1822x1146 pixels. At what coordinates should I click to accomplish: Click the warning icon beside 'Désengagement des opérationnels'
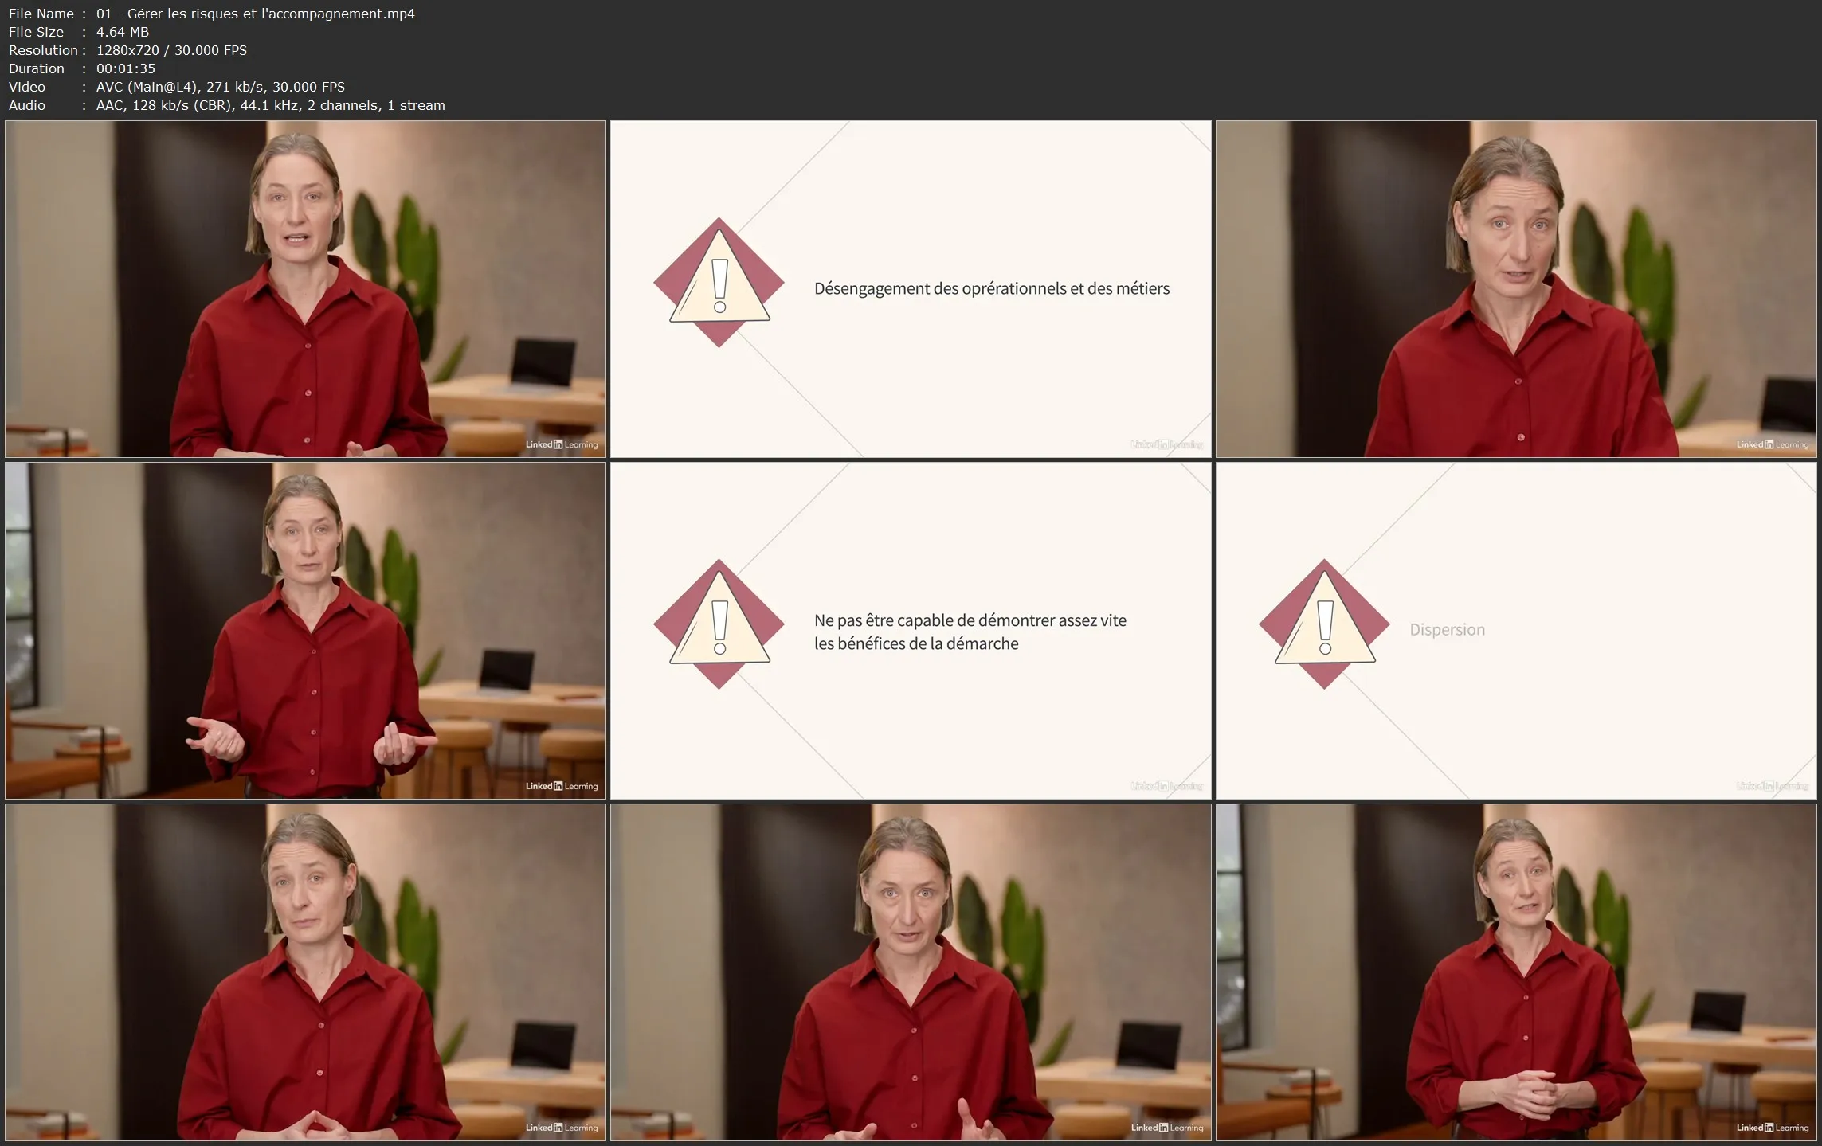pos(719,282)
